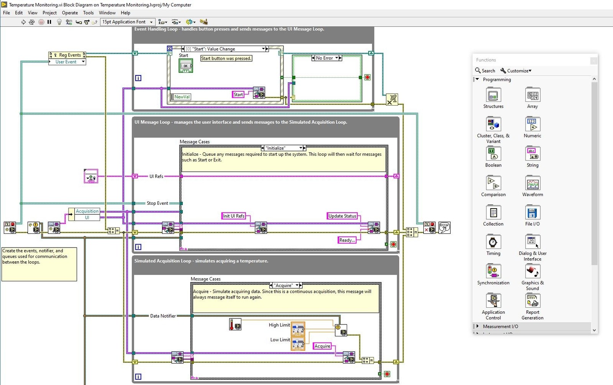Collapse the Programming category

477,80
